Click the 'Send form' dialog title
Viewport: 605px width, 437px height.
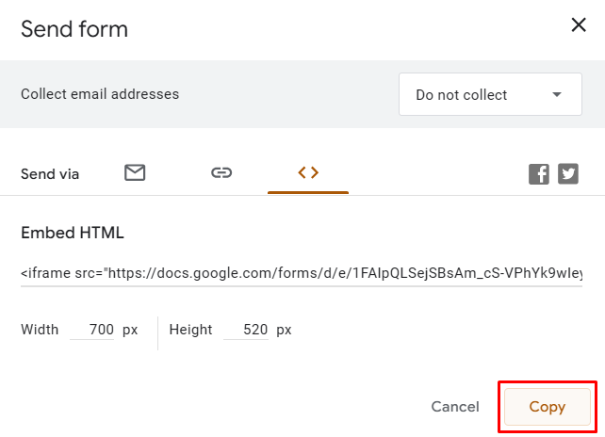[x=74, y=29]
